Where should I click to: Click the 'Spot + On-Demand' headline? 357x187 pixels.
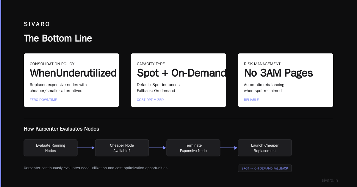click(181, 73)
